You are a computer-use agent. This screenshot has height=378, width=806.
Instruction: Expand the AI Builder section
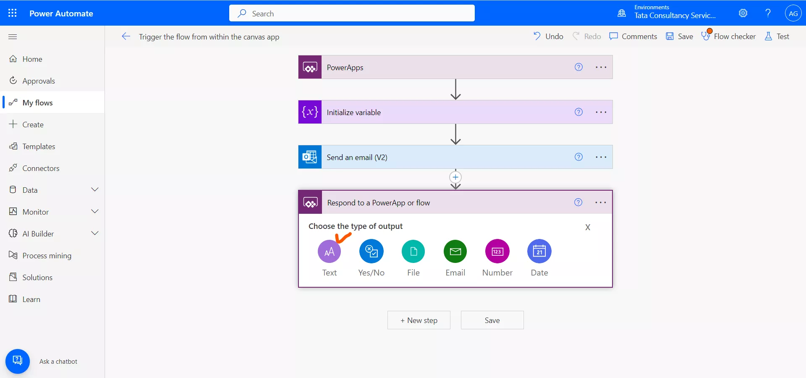[x=95, y=233]
